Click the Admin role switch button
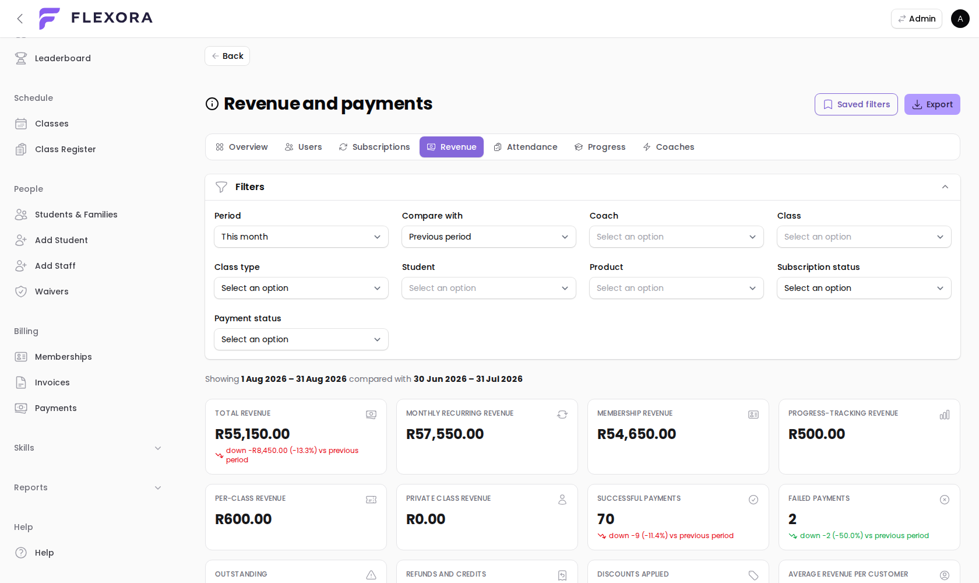The height and width of the screenshot is (583, 979). tap(917, 19)
